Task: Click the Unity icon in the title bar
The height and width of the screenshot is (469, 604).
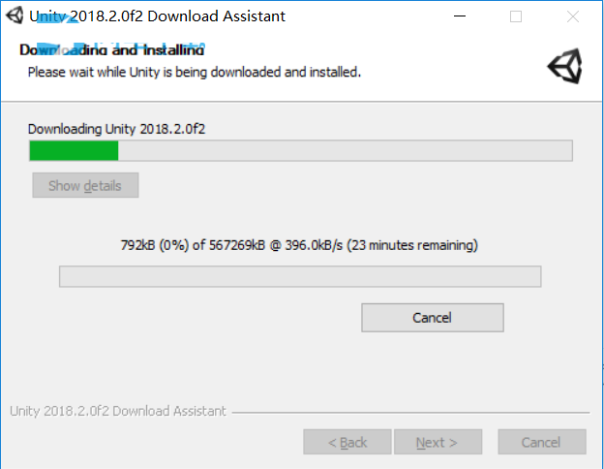Action: (15, 16)
